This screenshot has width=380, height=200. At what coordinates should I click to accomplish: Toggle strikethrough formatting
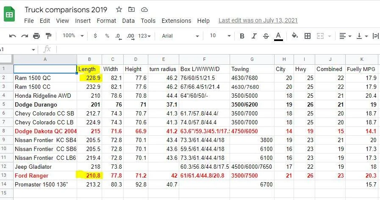pos(266,36)
